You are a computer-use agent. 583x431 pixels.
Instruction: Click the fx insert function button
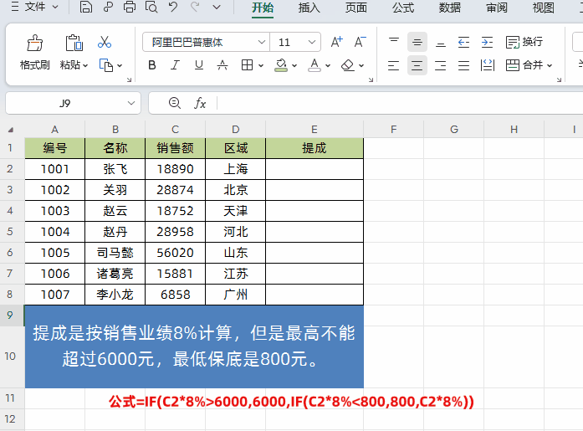tap(200, 103)
